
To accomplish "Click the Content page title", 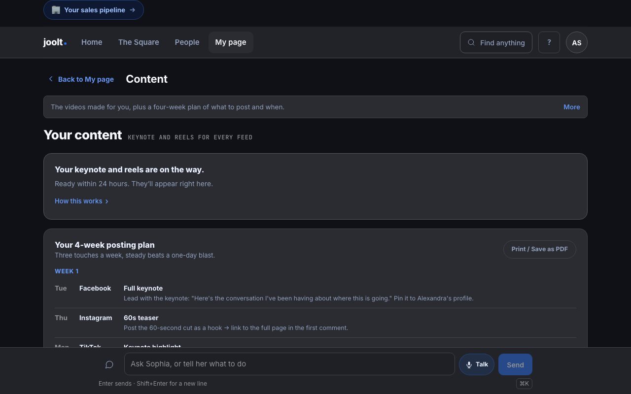I will coord(147,79).
